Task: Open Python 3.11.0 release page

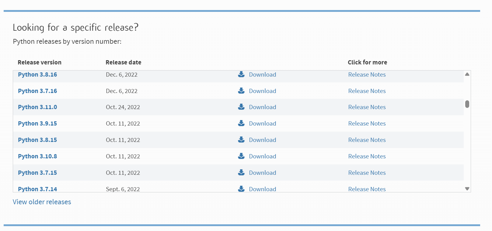Action: [x=37, y=107]
